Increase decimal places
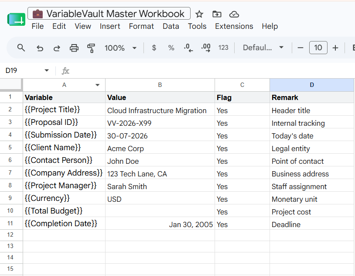355x276 pixels. pos(206,48)
